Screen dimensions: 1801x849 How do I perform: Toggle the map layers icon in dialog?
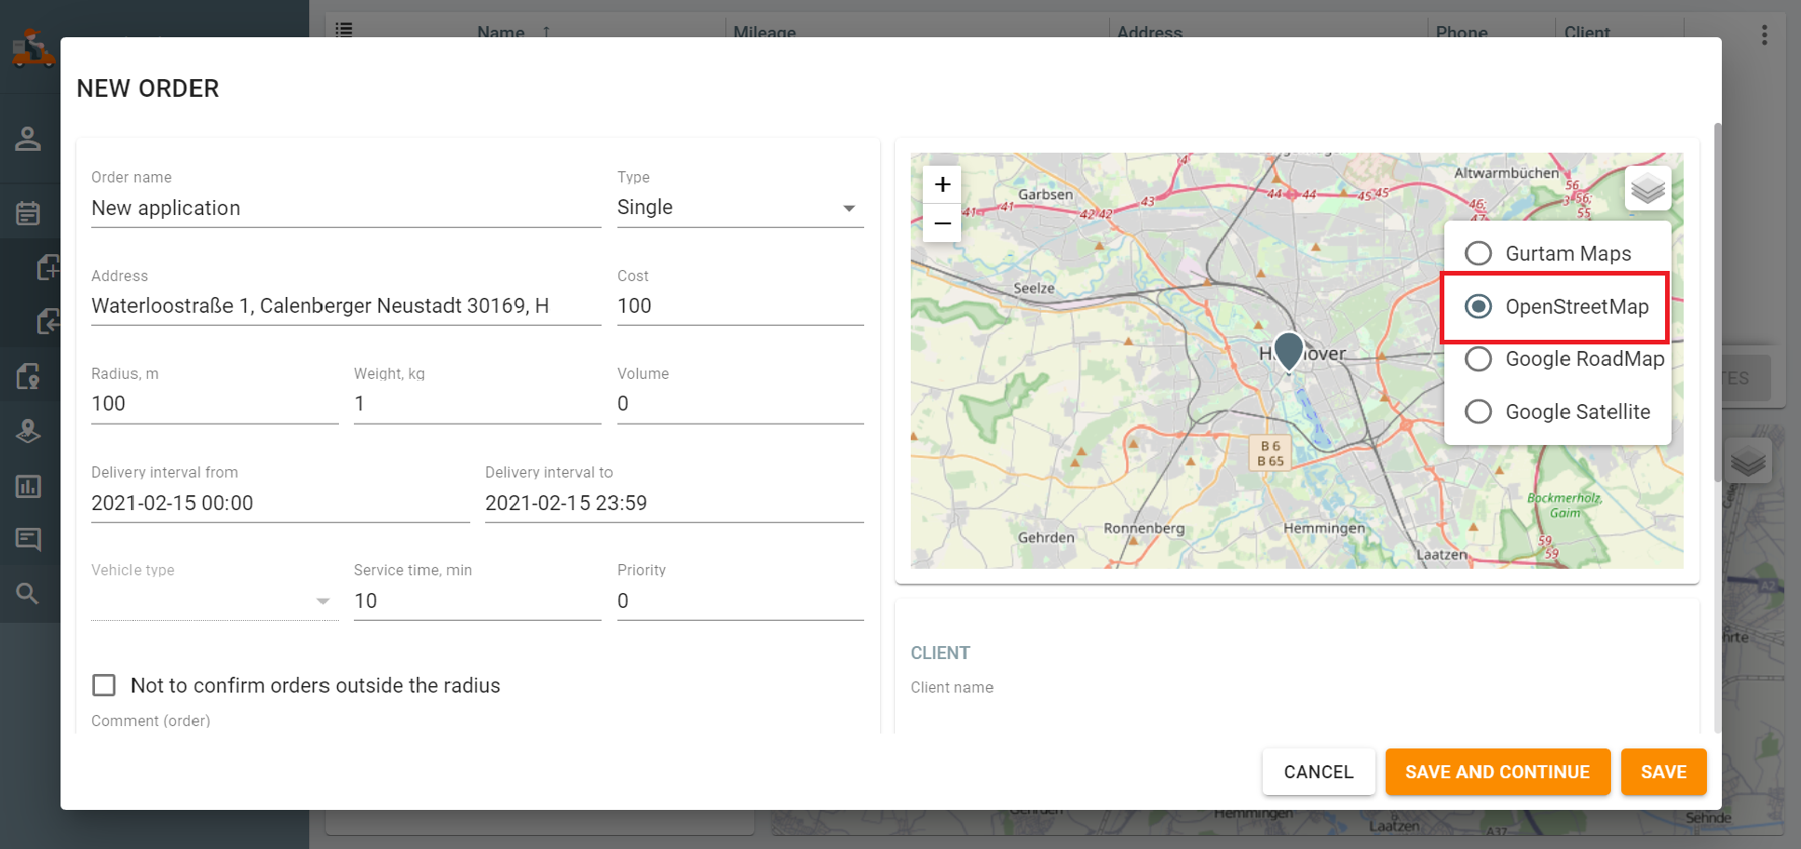(x=1647, y=189)
